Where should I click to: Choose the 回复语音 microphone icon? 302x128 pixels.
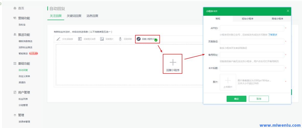coord(120,39)
